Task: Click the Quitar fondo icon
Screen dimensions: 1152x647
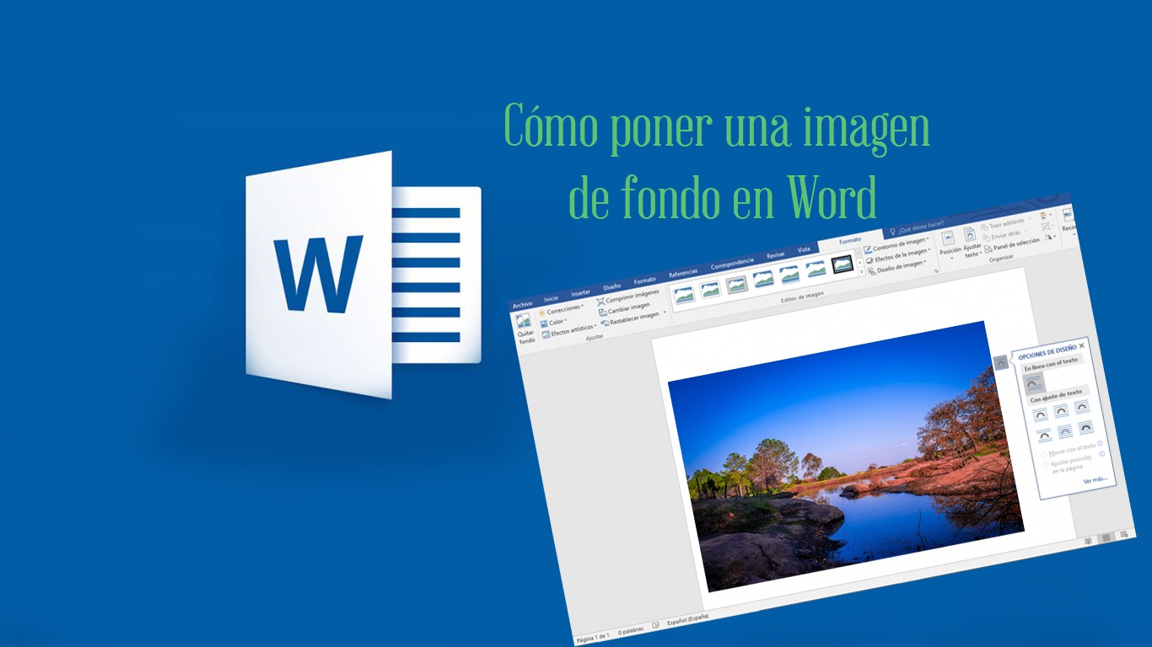Action: (x=523, y=321)
